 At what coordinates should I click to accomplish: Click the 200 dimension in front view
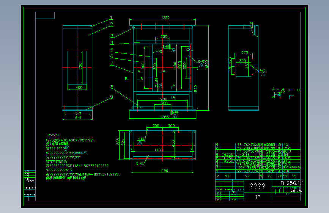pyautogui.click(x=159, y=51)
